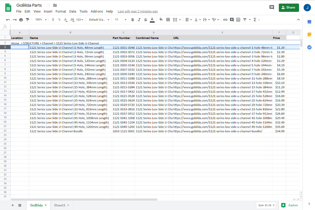
Task: Select the cell with price $34.99
Action: click(x=279, y=131)
